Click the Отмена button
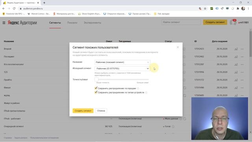Viewport: 252px width, 142px height. point(101,111)
